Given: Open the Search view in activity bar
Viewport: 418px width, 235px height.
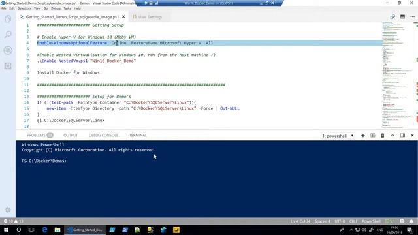Looking at the screenshot, I should point(8,35).
